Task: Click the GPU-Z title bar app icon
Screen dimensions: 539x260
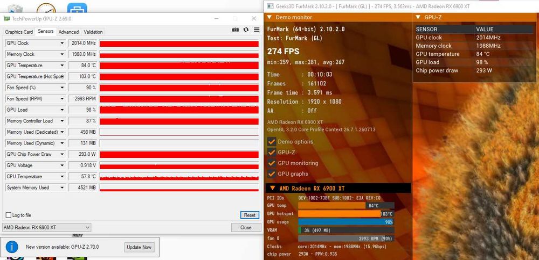Action: coord(7,18)
